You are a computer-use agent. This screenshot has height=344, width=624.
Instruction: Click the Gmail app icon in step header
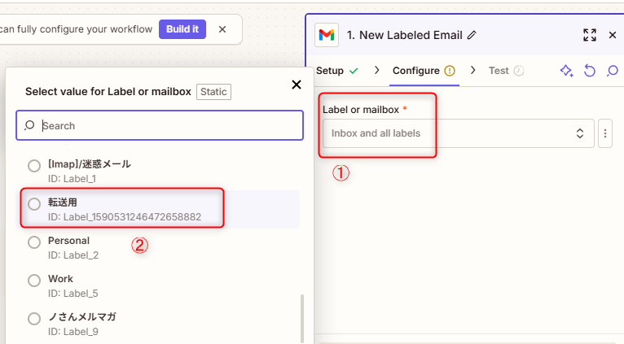[327, 35]
